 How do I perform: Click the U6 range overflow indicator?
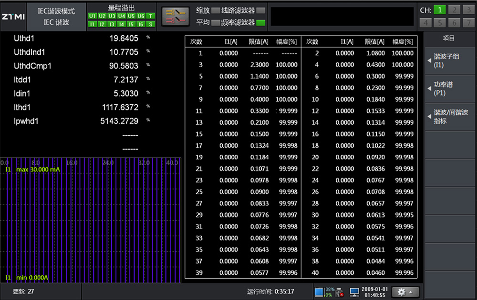(x=141, y=16)
